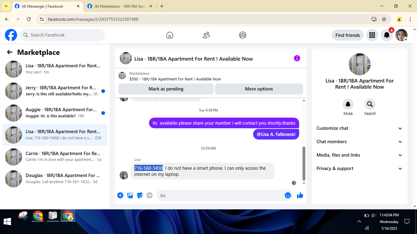
Task: Expand Media, files and links section
Action: [360, 155]
